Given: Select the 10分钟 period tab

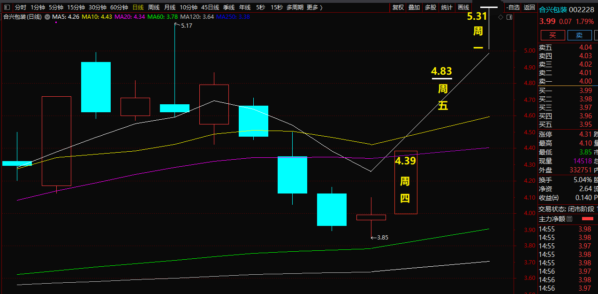Looking at the screenshot, I should click(189, 8).
